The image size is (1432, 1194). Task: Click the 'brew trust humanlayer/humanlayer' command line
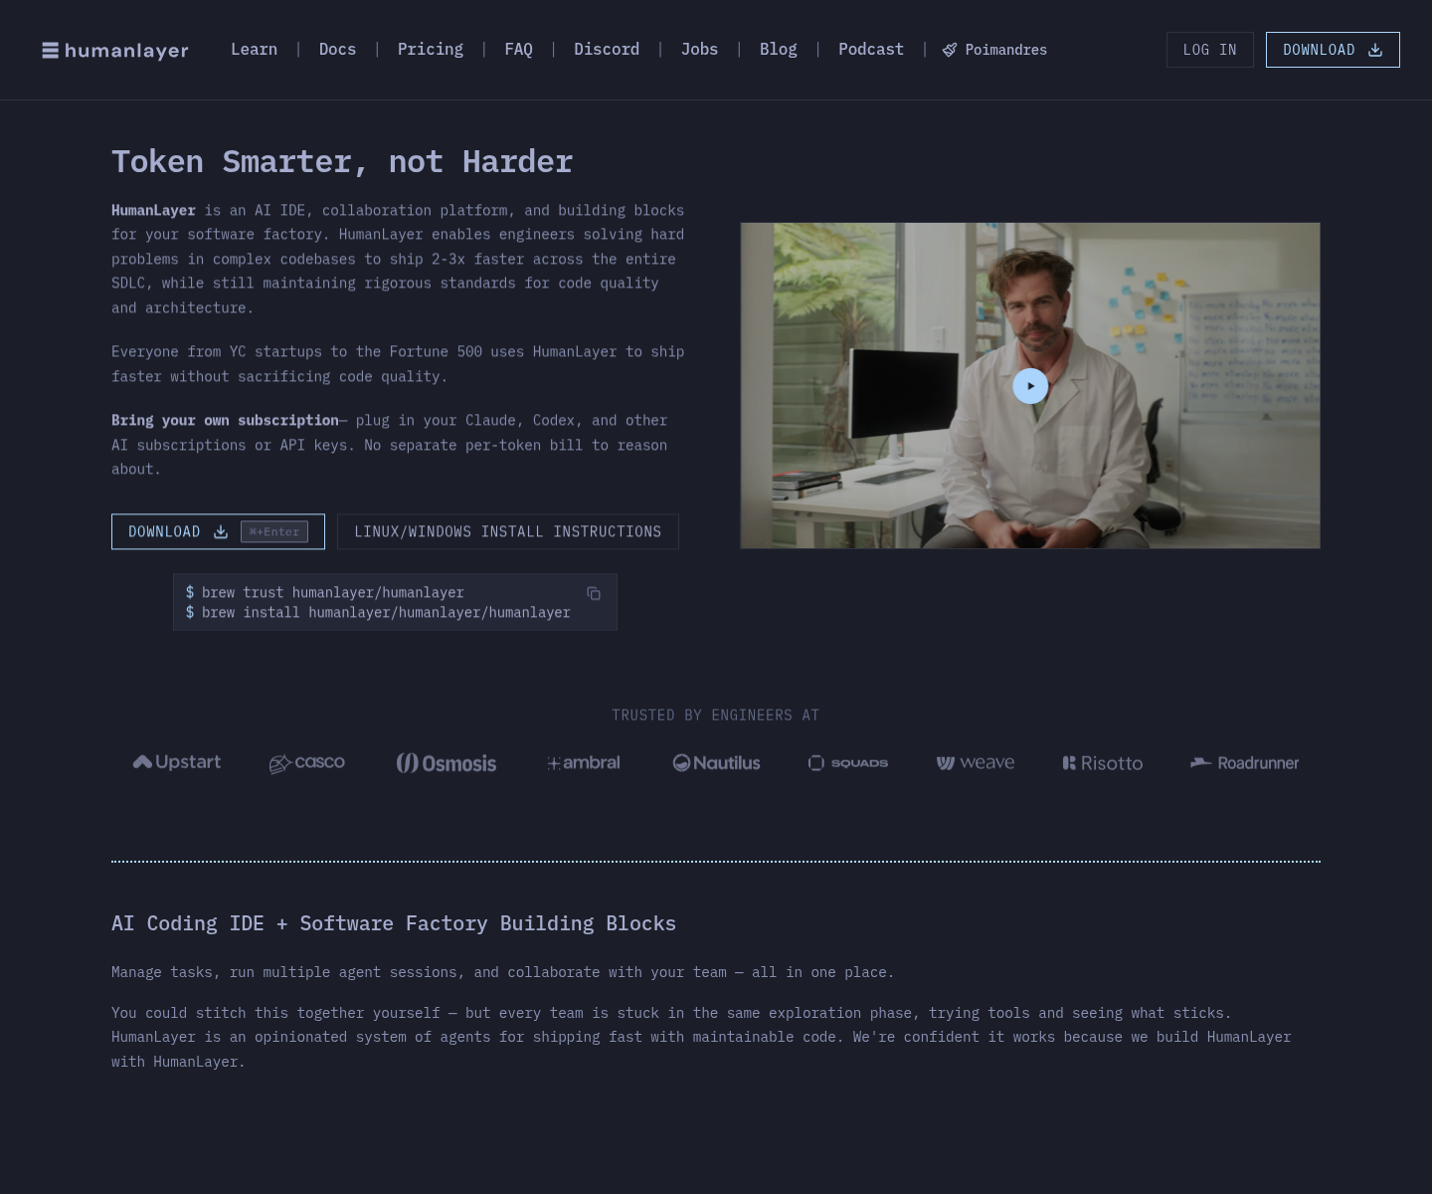click(x=325, y=592)
